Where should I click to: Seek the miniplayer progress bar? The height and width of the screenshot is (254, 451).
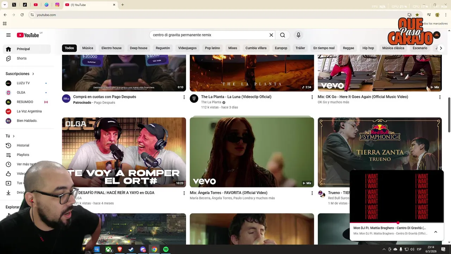[397, 223]
